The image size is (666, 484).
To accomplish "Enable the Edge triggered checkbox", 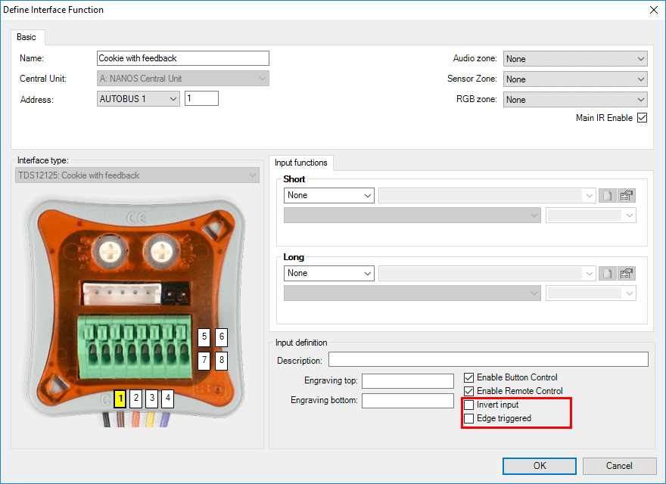I will point(469,418).
